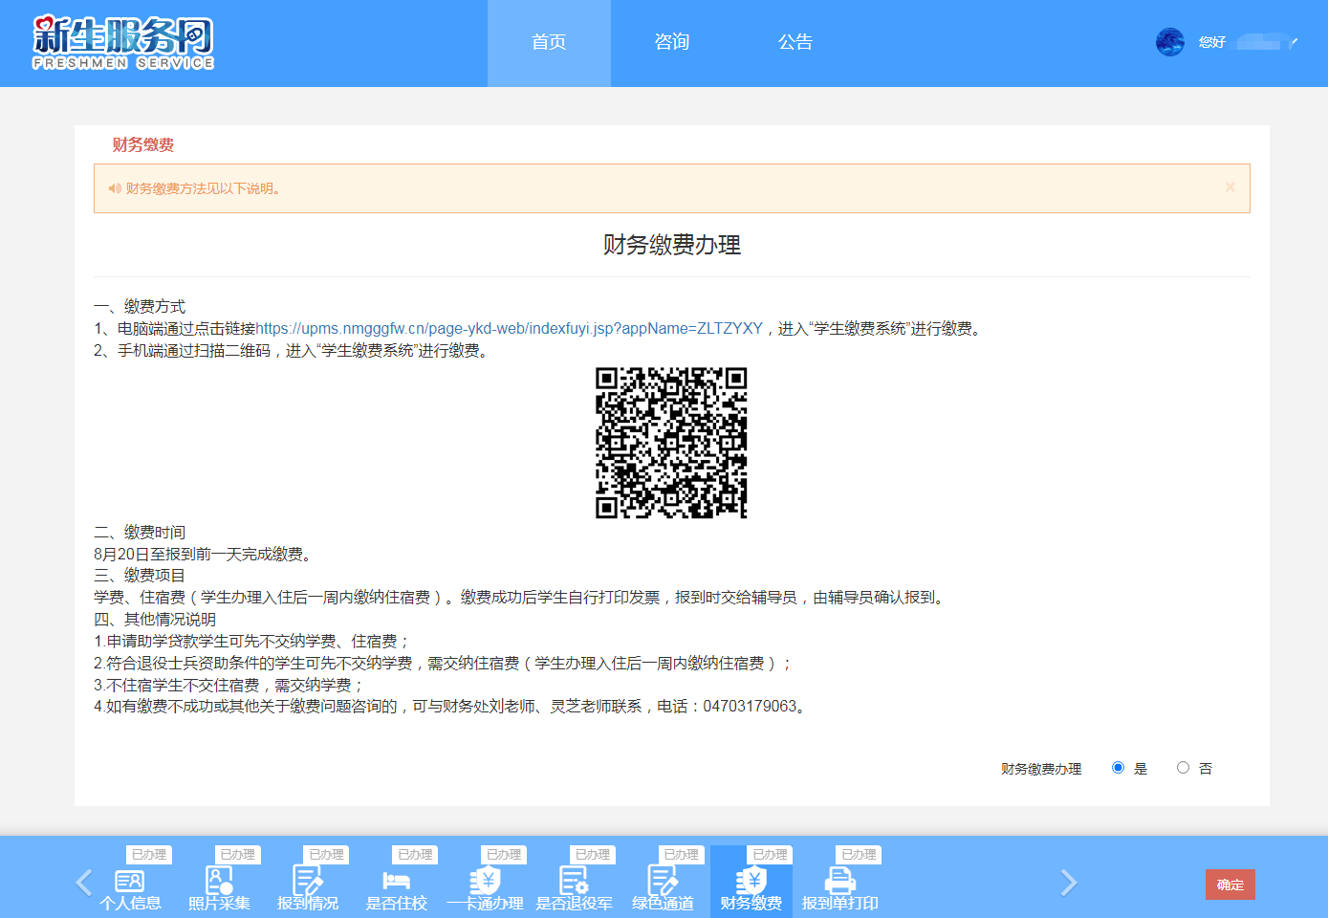Click the line 1.申请助学贷款学生可先不交纳学费
The height and width of the screenshot is (918, 1328).
click(252, 642)
